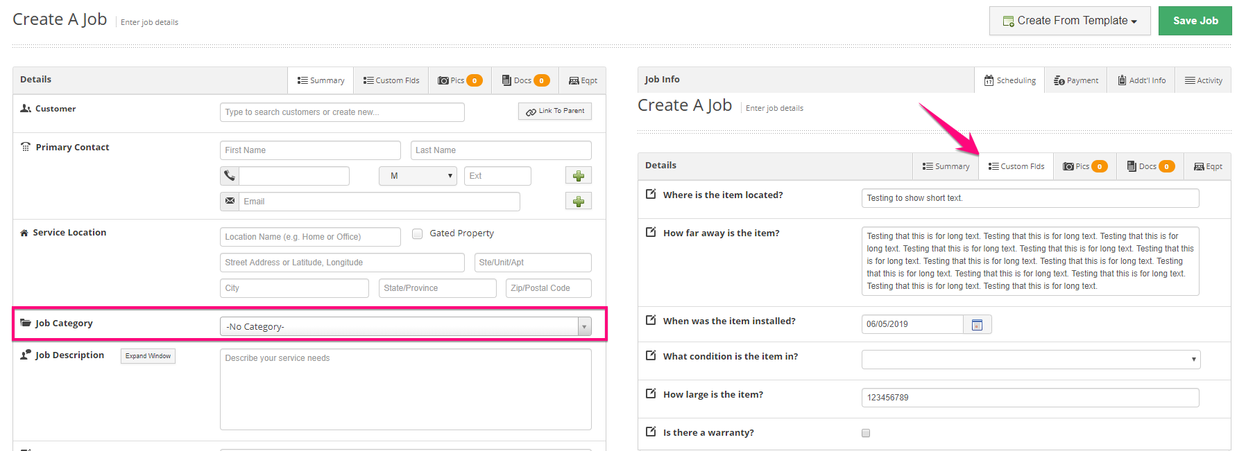The height and width of the screenshot is (451, 1237).
Task: Click edit icon next to 'Is there a warranty?'
Action: point(651,432)
